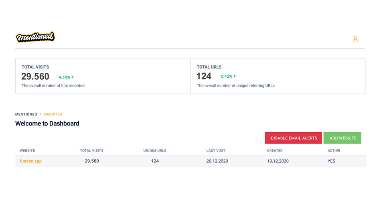
Task: Click the YES active status cell
Action: tap(332, 161)
